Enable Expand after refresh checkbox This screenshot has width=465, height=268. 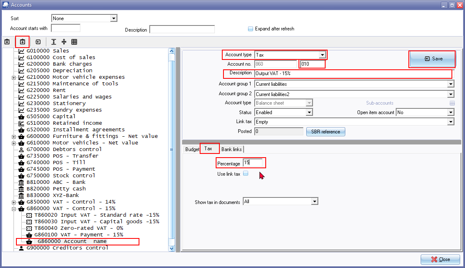click(x=251, y=29)
